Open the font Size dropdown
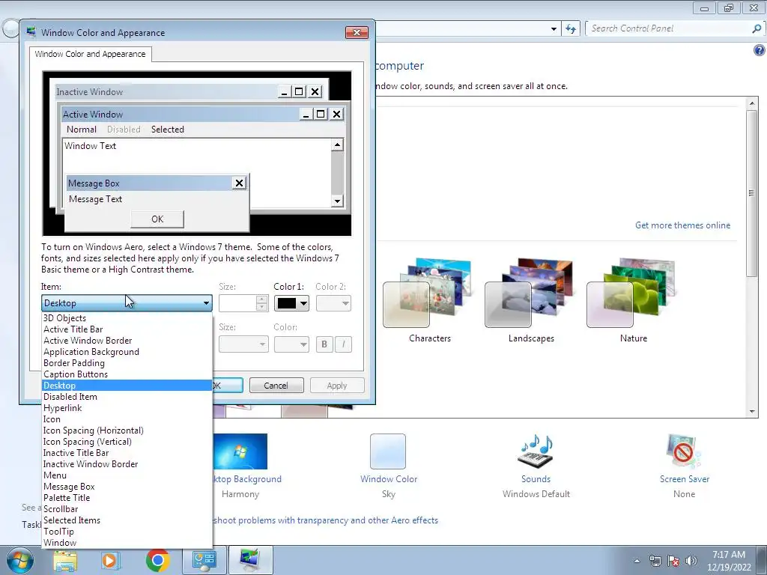The width and height of the screenshot is (767, 575). [243, 344]
